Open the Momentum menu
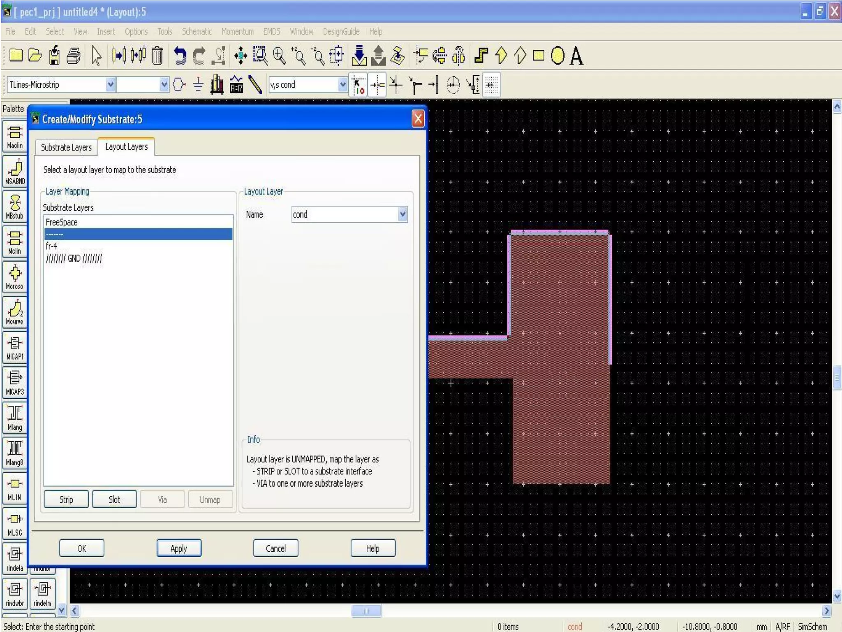The width and height of the screenshot is (842, 632). (237, 32)
